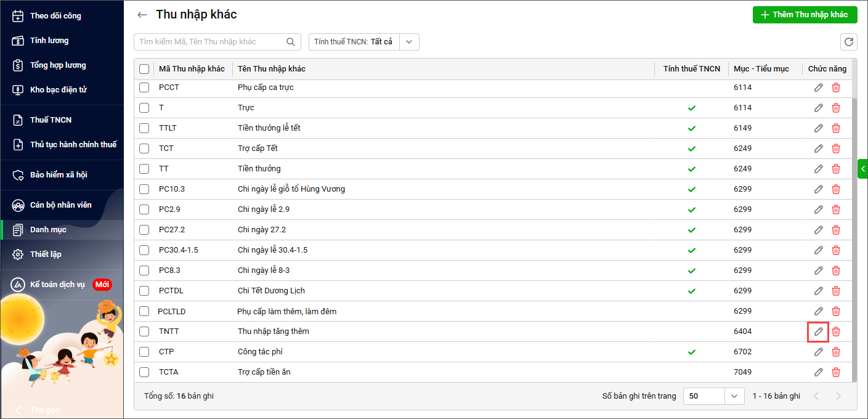868x419 pixels.
Task: Click the refresh icon above the table
Action: (848, 42)
